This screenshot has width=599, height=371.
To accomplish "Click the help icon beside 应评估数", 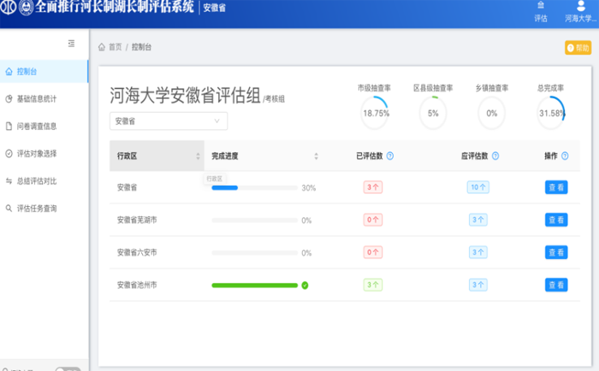I will coord(495,156).
